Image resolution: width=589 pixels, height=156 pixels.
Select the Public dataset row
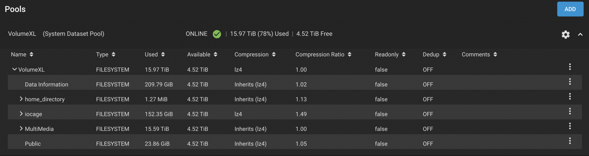click(x=294, y=143)
